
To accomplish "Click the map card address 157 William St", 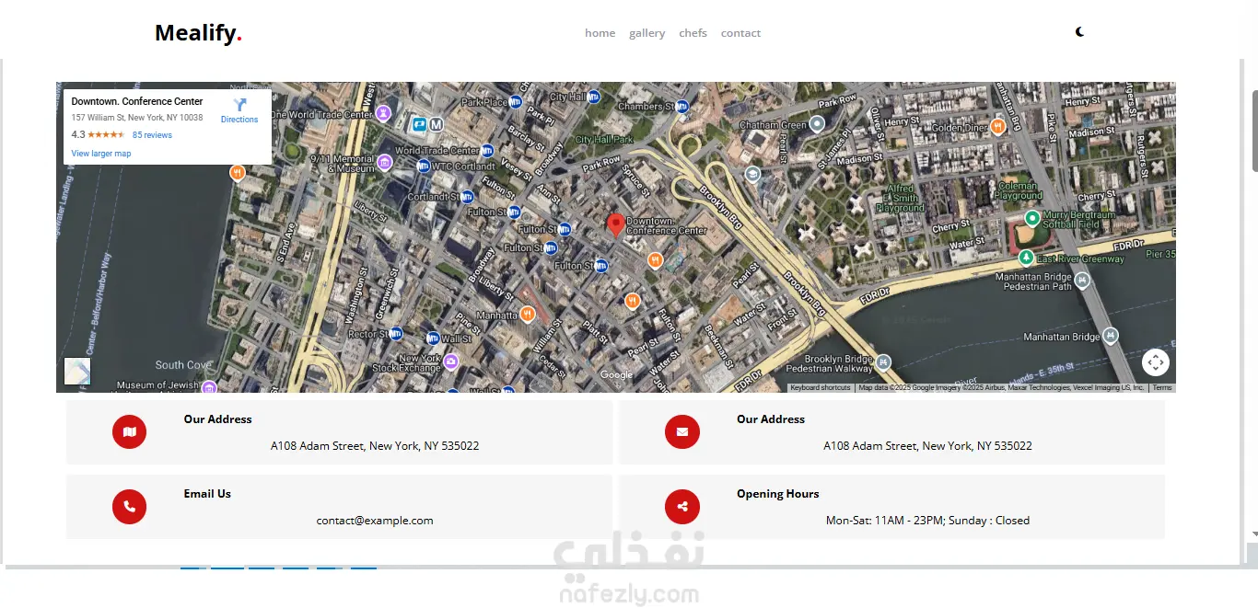I will [x=137, y=118].
